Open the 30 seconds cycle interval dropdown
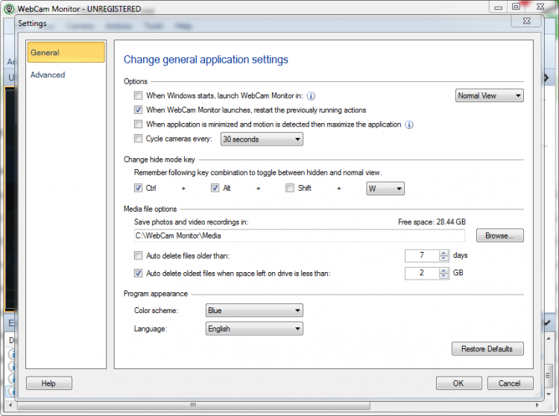The width and height of the screenshot is (559, 416). (262, 139)
